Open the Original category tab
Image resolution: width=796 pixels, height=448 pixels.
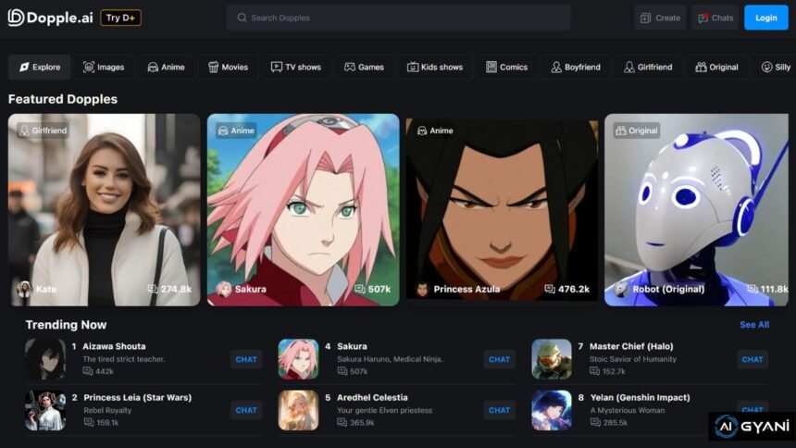[716, 67]
